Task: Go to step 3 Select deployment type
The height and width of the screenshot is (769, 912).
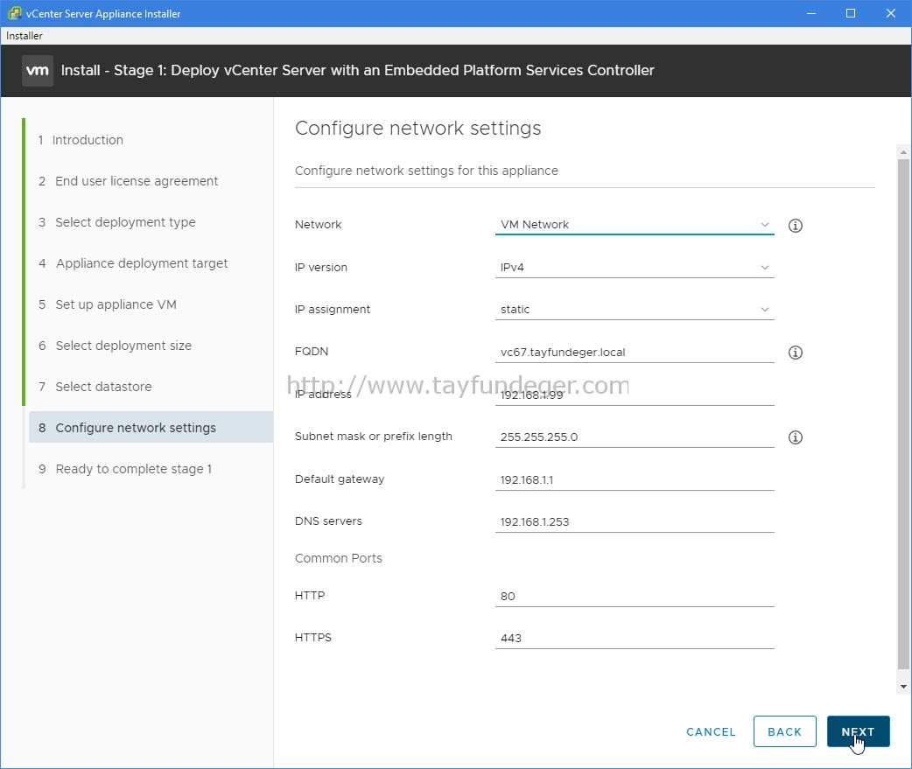Action: (117, 222)
